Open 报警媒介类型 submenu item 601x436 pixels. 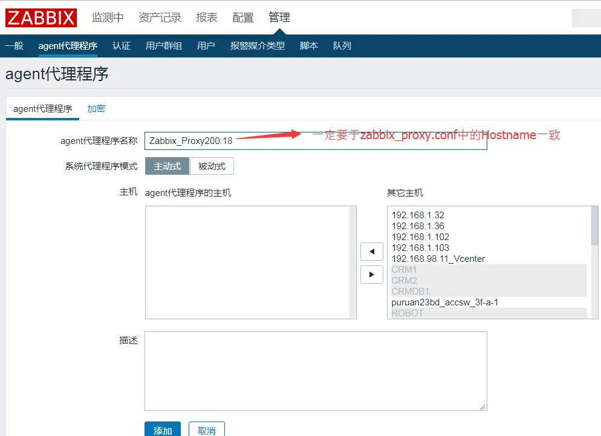pyautogui.click(x=257, y=45)
